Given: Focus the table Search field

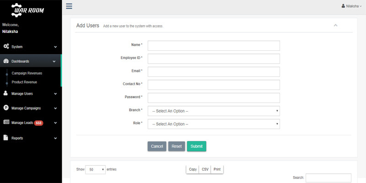Looking at the screenshot, I should [x=328, y=178].
